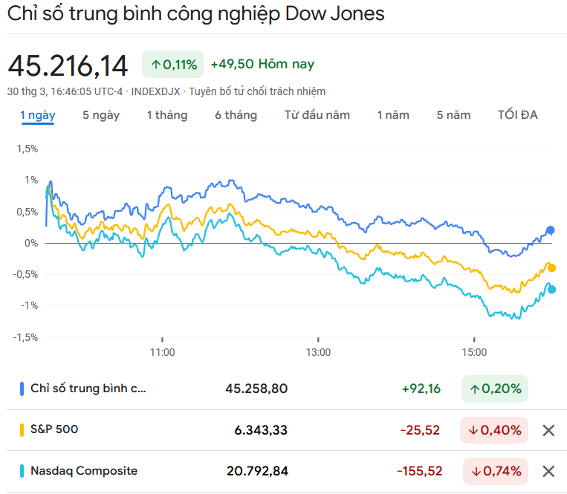Click the S&P 500 red 0,40% arrow badge
Screen dimensions: 567x494
tap(494, 430)
